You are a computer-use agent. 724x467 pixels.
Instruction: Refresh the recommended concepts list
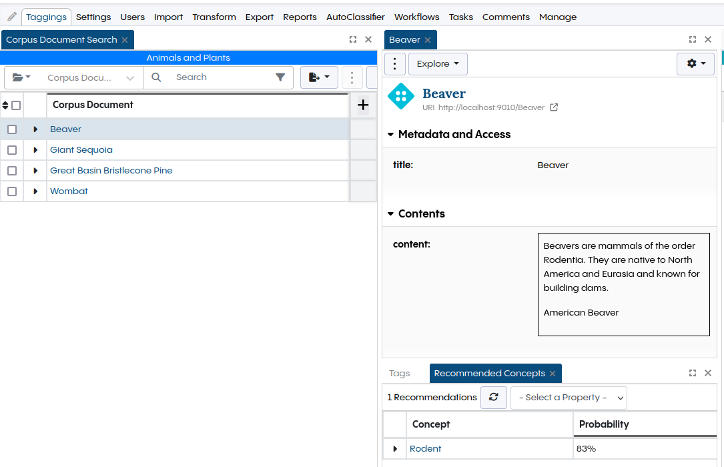pyautogui.click(x=493, y=397)
